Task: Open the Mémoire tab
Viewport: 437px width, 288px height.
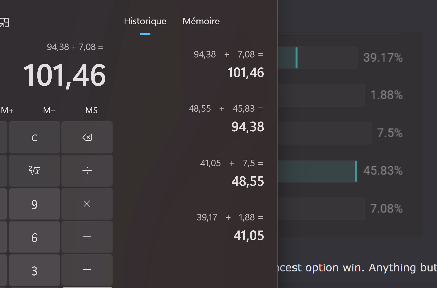Action: [201, 21]
